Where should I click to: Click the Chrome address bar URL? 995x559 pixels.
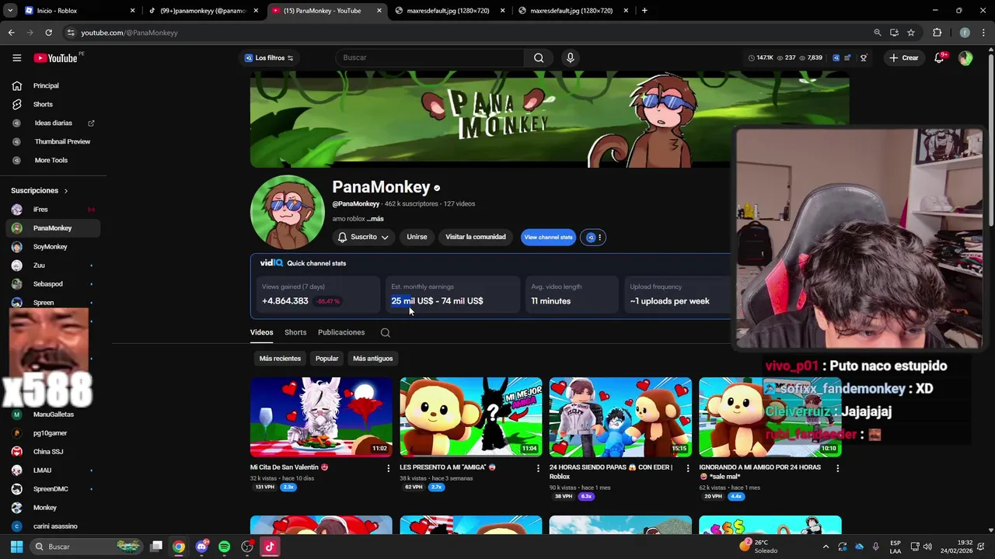point(129,33)
